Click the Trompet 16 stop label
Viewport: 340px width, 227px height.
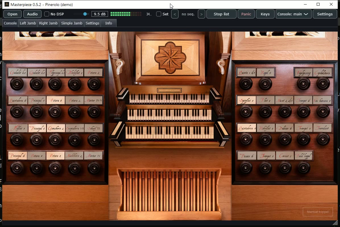303,100
